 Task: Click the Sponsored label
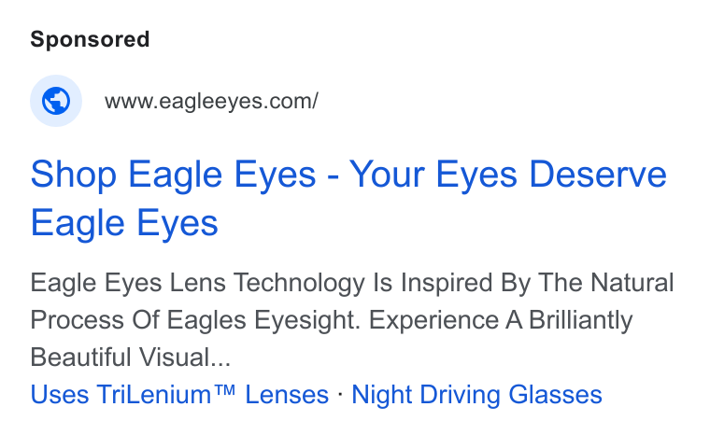[x=90, y=39]
